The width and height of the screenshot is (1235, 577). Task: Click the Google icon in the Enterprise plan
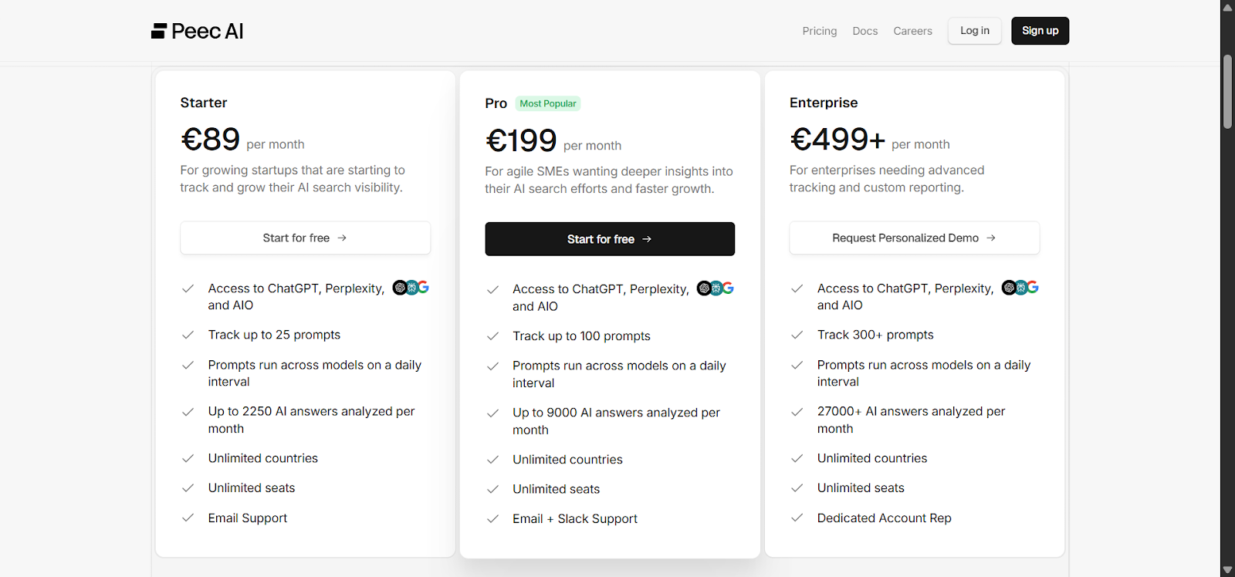1033,287
